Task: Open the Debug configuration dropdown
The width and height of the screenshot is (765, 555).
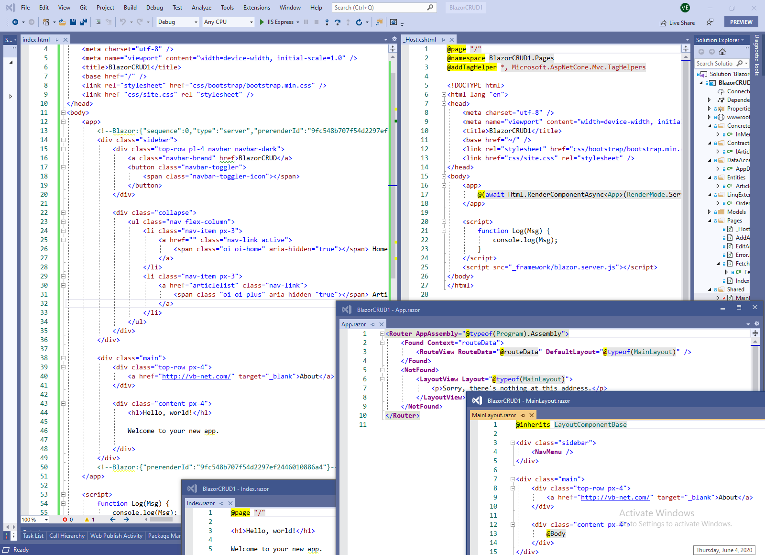Action: [178, 22]
